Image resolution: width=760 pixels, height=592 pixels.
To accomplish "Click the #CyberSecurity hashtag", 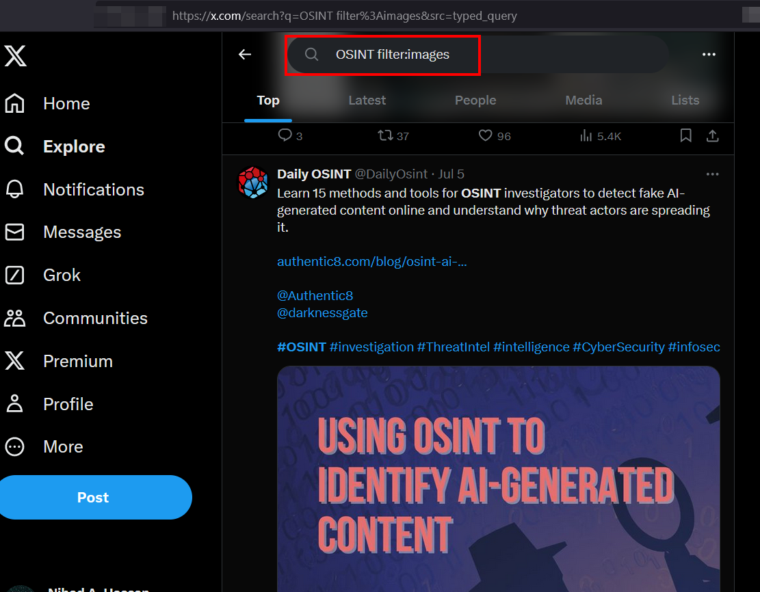I will (618, 347).
